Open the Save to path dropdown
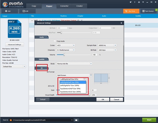The width and height of the screenshot is (158, 123). (72, 120)
